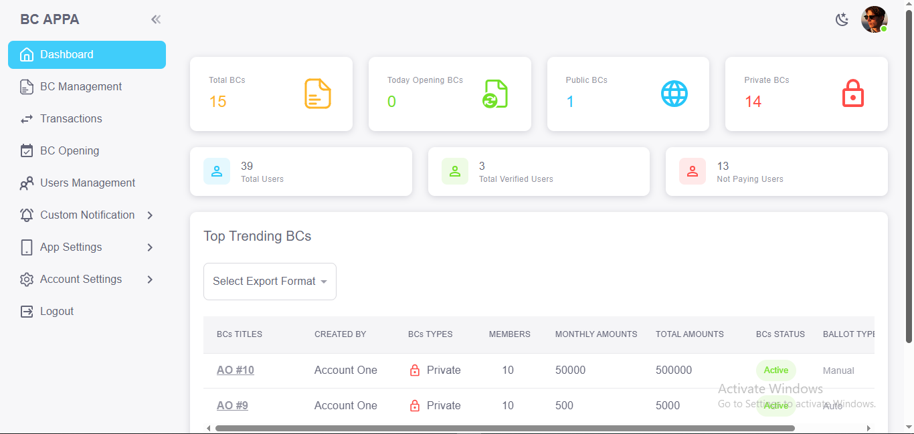Click the Not Paying Users red icon

[x=693, y=171]
